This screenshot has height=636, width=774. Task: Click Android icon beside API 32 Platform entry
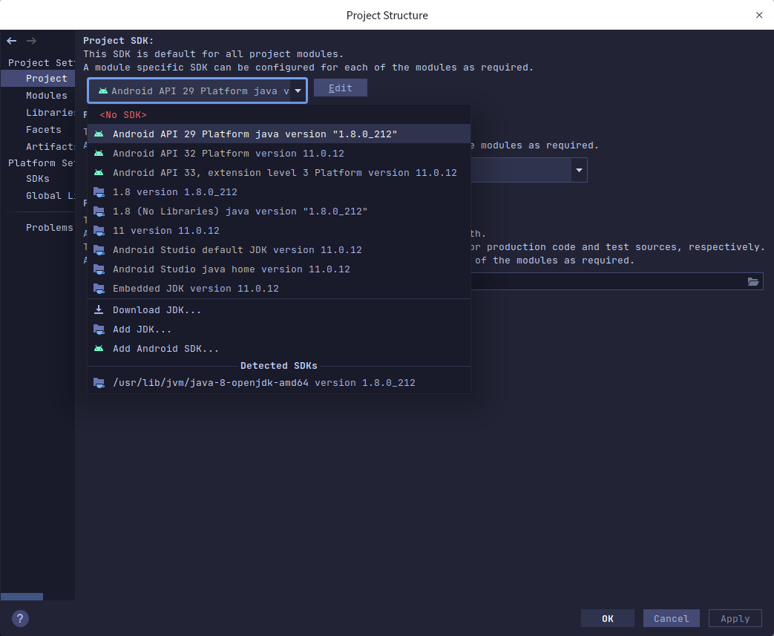[99, 153]
